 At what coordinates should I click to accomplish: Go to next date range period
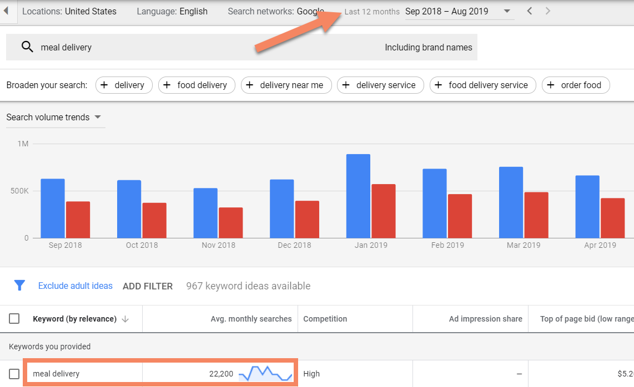pos(548,11)
